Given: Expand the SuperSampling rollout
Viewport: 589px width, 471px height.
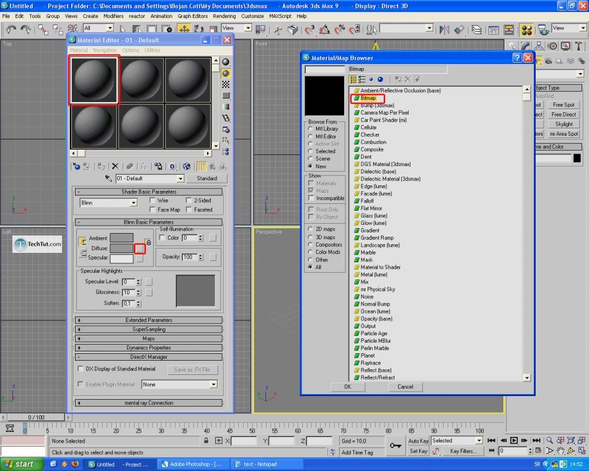Looking at the screenshot, I should point(149,330).
